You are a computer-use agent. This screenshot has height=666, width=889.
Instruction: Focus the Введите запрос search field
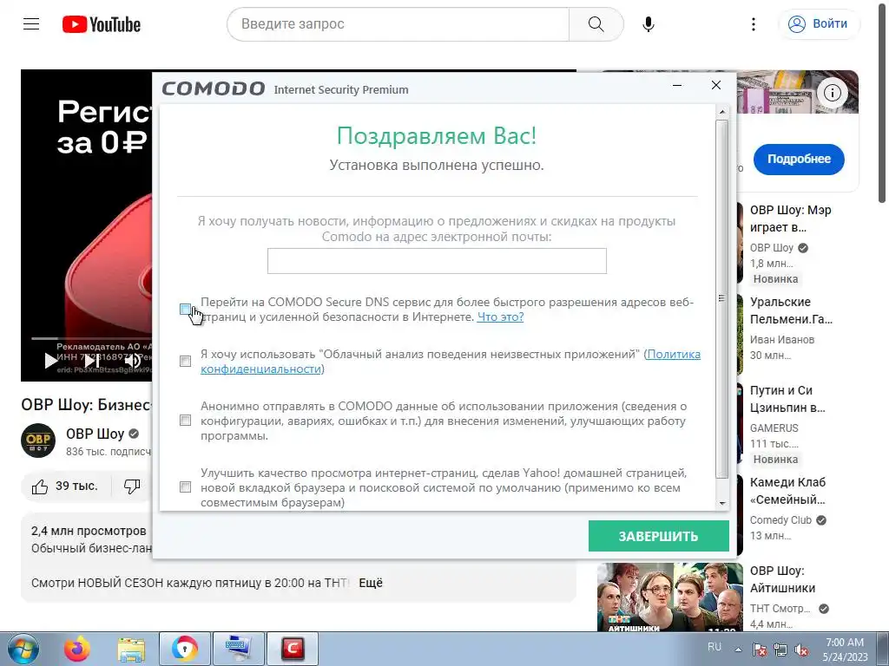[x=399, y=23]
